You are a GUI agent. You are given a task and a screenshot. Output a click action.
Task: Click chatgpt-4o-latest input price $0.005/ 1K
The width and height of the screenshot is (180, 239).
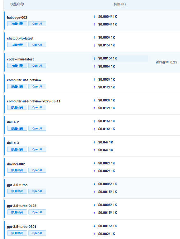(x=107, y=38)
